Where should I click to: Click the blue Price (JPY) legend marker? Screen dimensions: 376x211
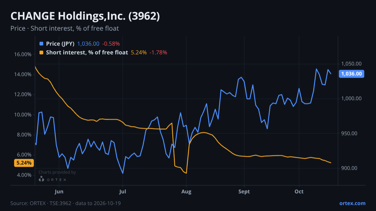41,44
